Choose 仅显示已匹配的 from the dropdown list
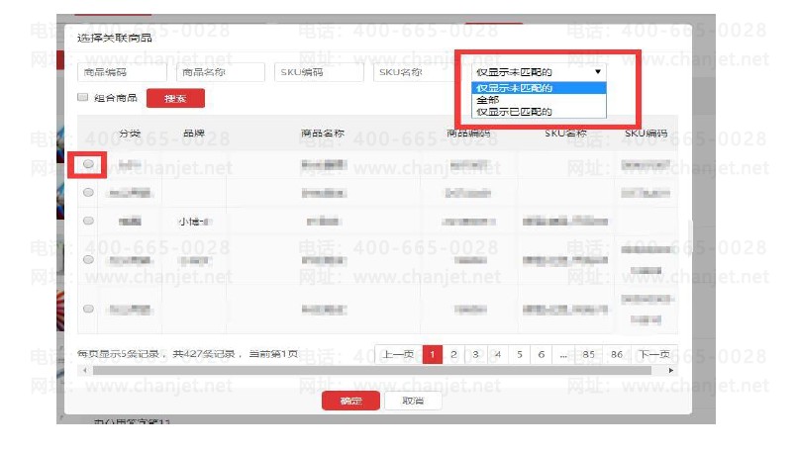The height and width of the screenshot is (451, 797). [539, 112]
